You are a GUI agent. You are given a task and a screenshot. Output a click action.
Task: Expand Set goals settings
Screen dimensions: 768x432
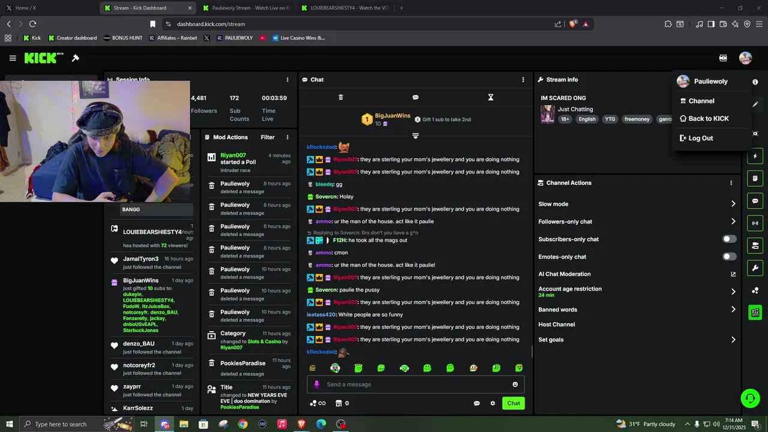coord(733,340)
